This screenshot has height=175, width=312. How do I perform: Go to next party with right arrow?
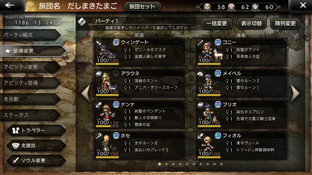point(295,93)
